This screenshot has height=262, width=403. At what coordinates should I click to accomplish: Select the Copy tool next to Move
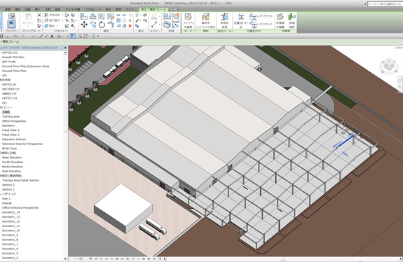click(x=93, y=25)
